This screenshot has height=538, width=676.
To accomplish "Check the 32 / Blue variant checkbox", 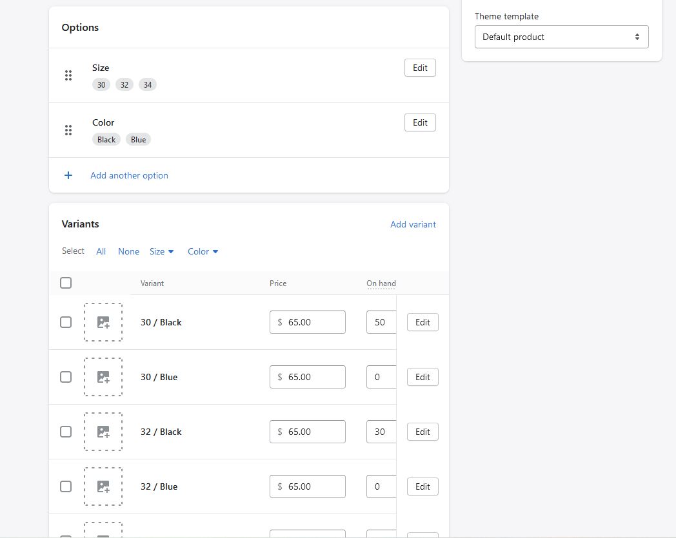I will click(x=66, y=486).
